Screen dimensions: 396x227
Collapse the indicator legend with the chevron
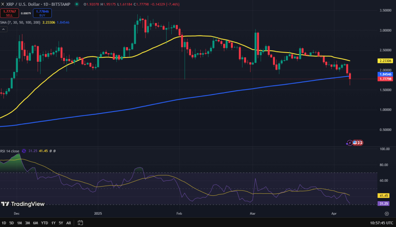3,29
